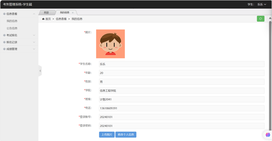Image resolution: width=272 pixels, height=141 pixels.
Task: Click gear icon beside 成绩管理
Action: (x=4, y=49)
